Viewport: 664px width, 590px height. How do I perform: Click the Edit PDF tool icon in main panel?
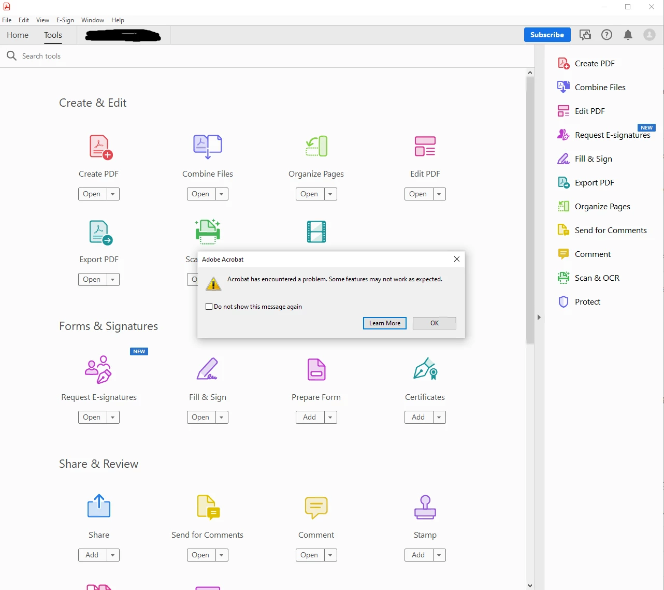[x=425, y=147]
